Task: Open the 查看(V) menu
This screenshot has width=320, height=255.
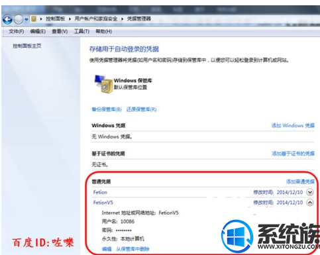Action: (60, 31)
